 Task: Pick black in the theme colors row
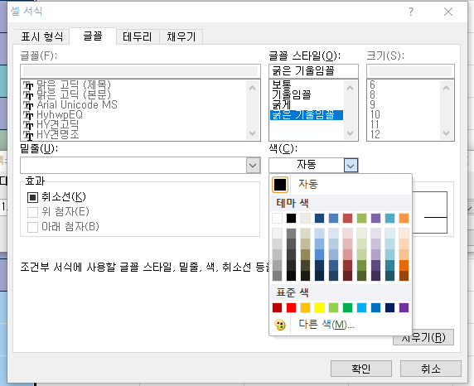tap(291, 218)
